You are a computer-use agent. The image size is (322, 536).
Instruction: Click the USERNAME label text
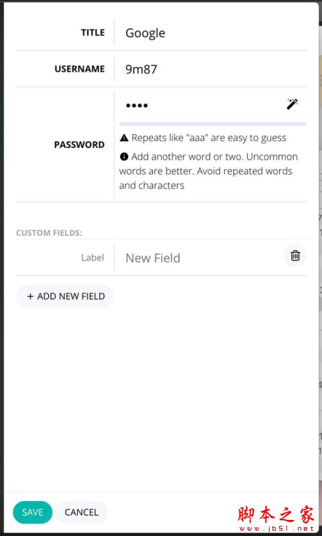(x=79, y=69)
